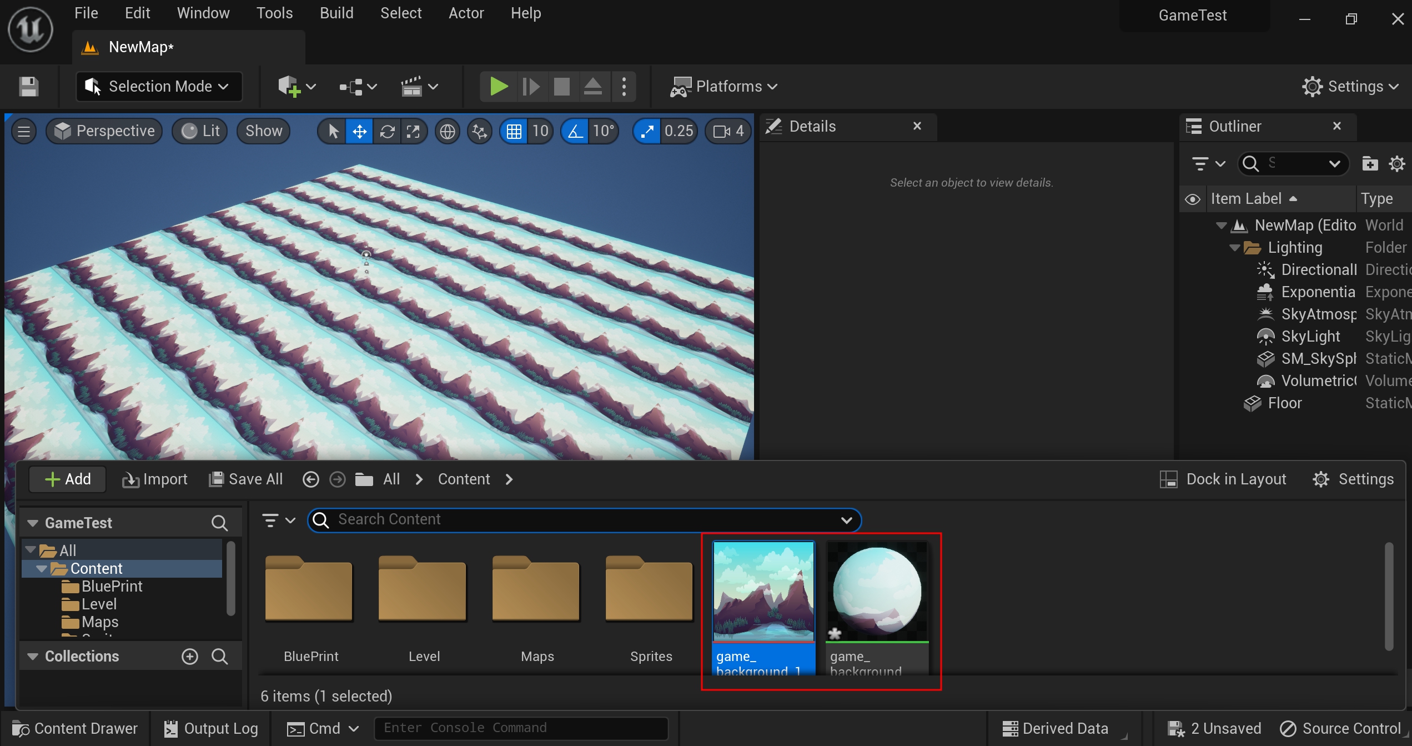Open cinematics clapperboard dropdown
This screenshot has width=1412, height=746.
[x=419, y=87]
